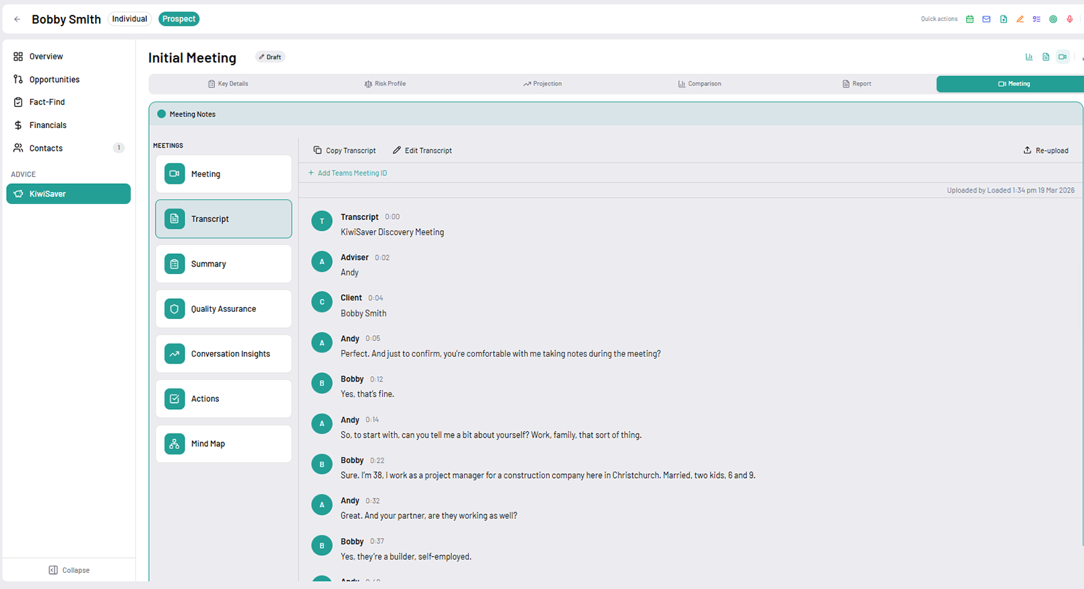The height and width of the screenshot is (589, 1084).
Task: Click Add Teams Meeting ID link
Action: [x=348, y=173]
